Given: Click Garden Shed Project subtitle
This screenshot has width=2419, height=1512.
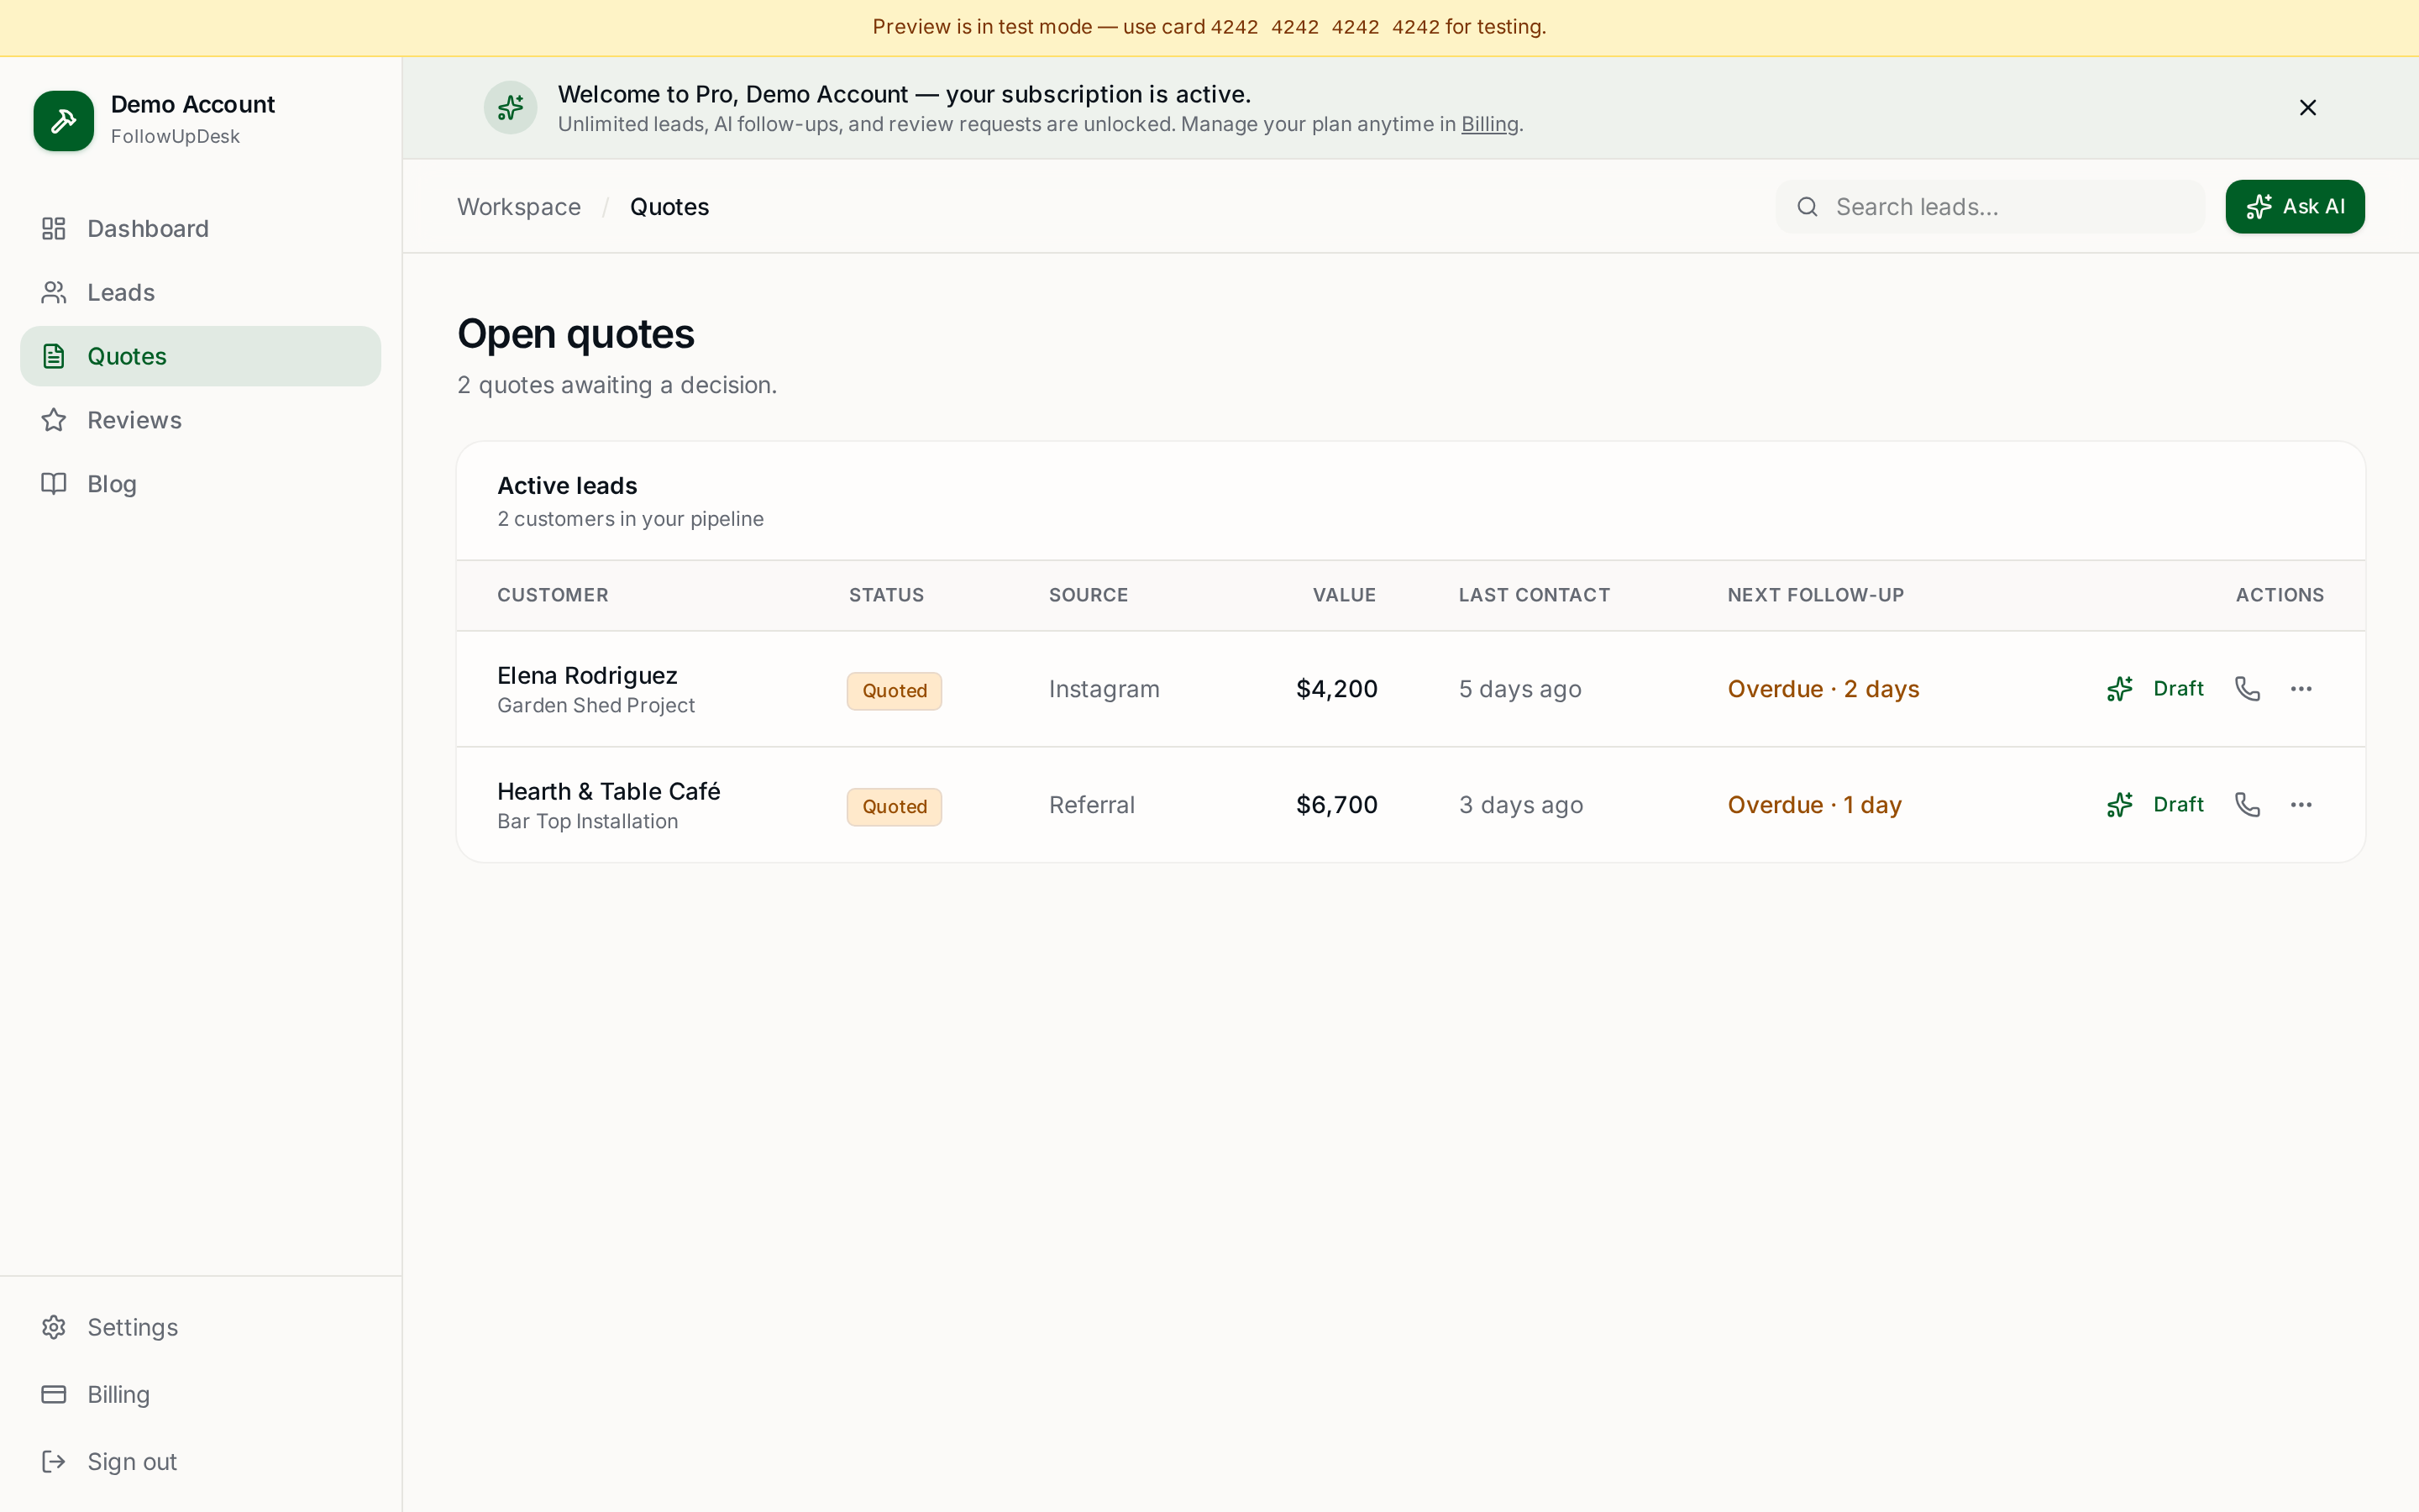Looking at the screenshot, I should point(596,706).
